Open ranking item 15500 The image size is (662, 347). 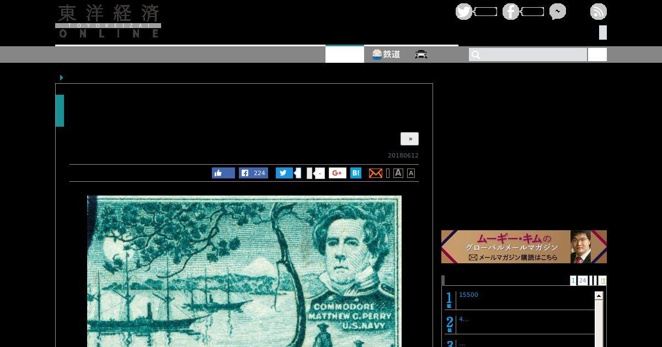click(x=468, y=295)
